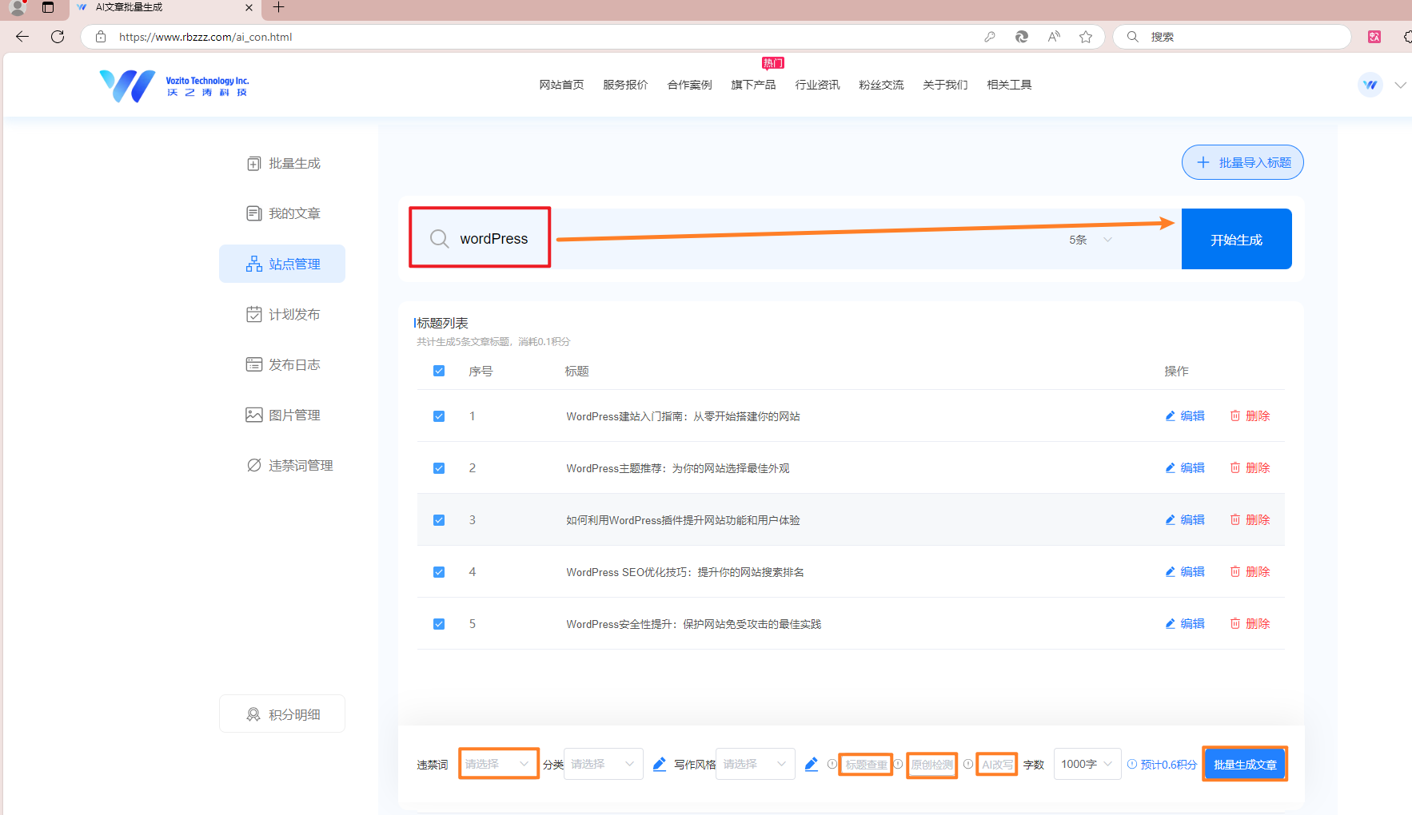Go back with browser back arrow

pos(22,37)
